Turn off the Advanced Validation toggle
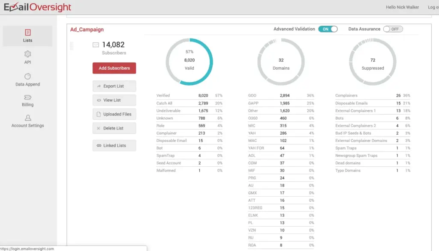 coord(328,29)
